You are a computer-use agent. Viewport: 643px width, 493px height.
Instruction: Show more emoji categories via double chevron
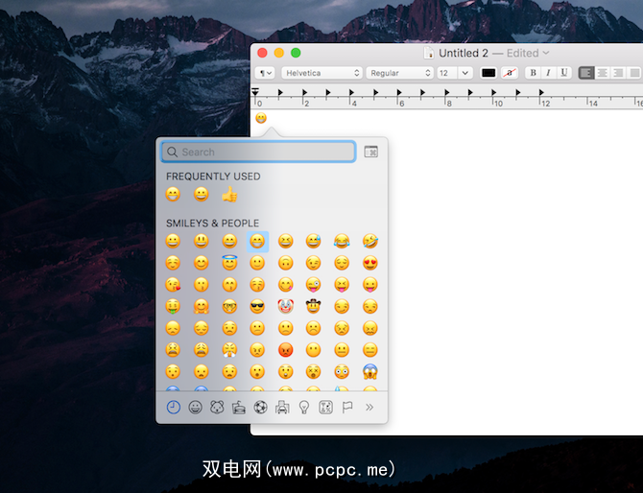(370, 408)
